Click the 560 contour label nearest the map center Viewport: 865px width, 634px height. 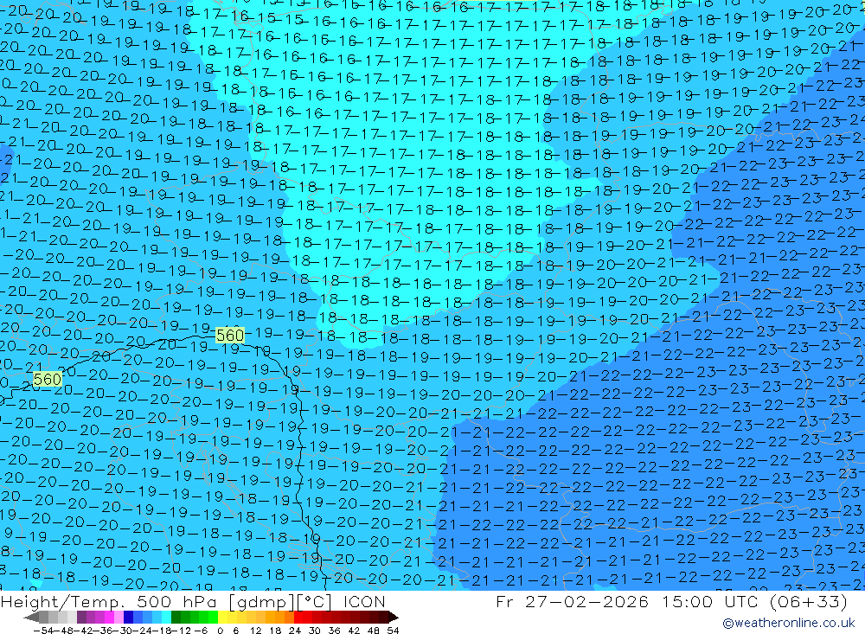[x=229, y=335]
